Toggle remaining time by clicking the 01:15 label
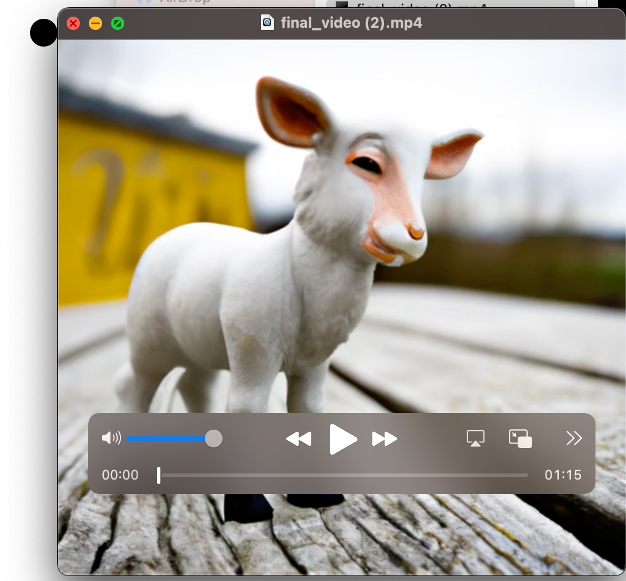The image size is (626, 581). [x=563, y=475]
